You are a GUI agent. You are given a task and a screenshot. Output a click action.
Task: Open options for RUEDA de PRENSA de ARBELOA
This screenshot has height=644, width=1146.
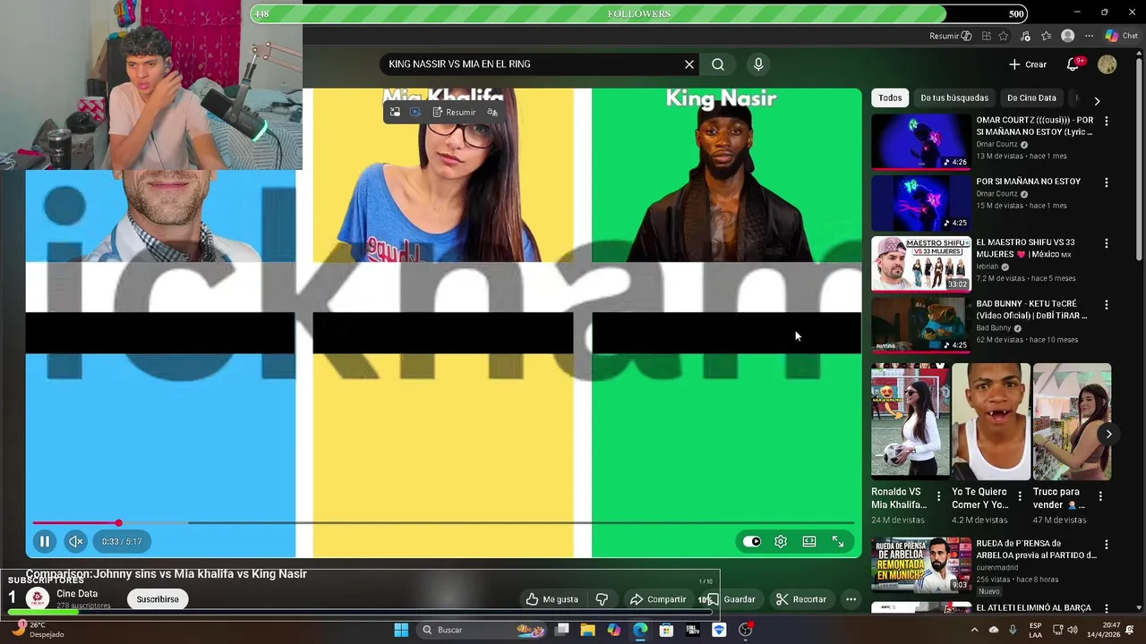1107,544
